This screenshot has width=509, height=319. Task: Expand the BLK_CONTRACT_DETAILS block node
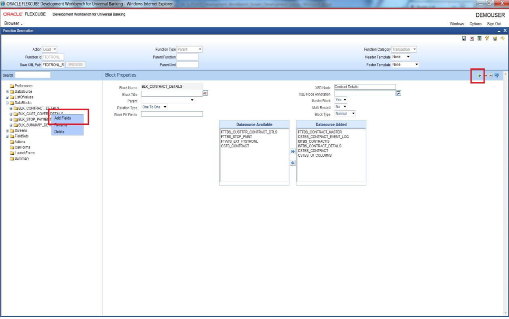(11, 109)
